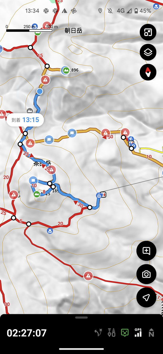Viewport: 163px width, 354px height.
Task: Tap the waypoint distance markers icon
Action: (x=112, y=333)
